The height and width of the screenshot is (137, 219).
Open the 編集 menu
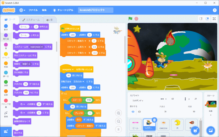(44, 10)
